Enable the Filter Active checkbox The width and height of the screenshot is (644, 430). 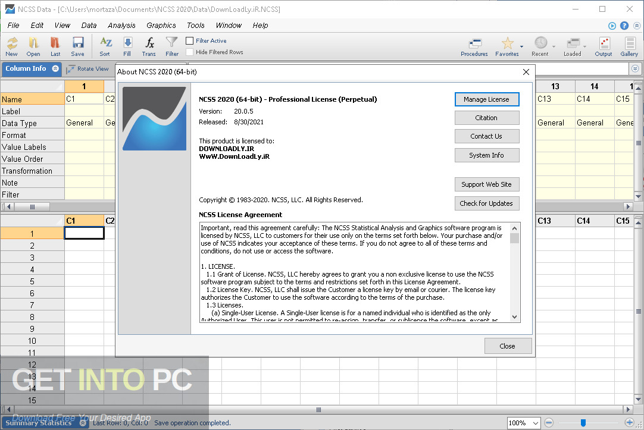point(189,40)
